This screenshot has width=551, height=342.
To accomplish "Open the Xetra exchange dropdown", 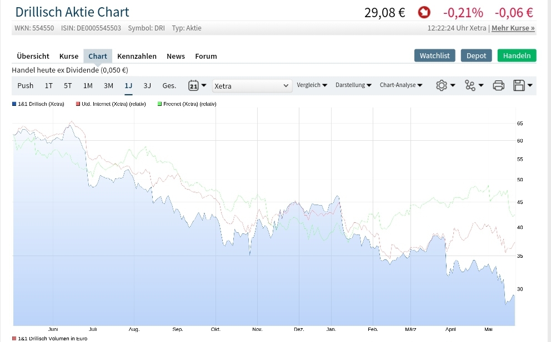I will click(x=252, y=85).
